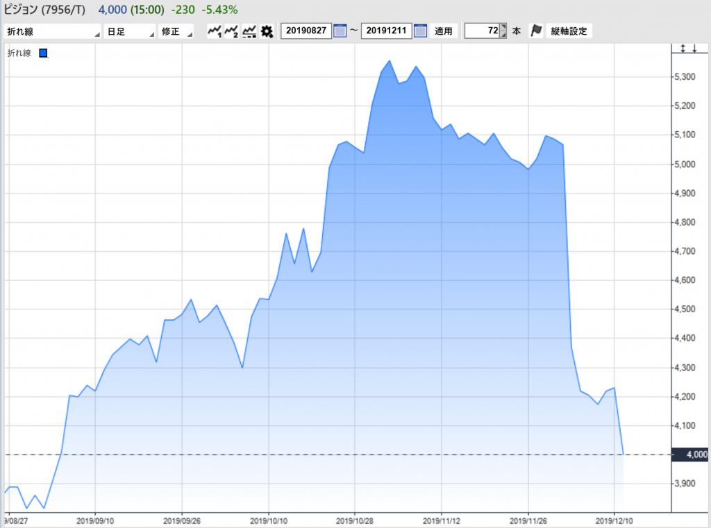The image size is (711, 528).
Task: Click the bar count stepper arrows
Action: tap(503, 31)
